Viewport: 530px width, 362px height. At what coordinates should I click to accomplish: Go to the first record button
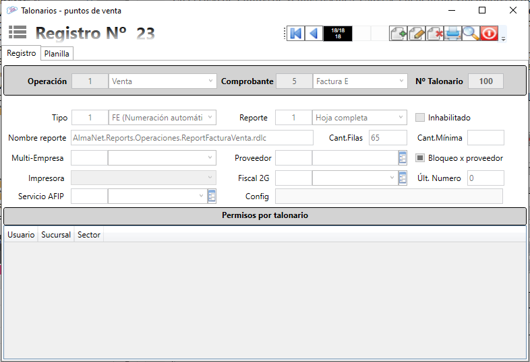pos(295,34)
